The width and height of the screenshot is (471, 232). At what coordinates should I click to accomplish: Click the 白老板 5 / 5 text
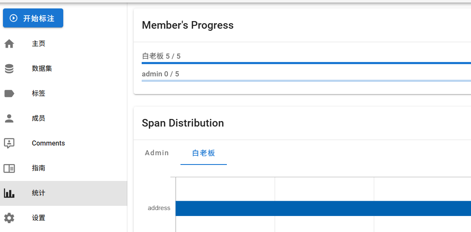(161, 56)
